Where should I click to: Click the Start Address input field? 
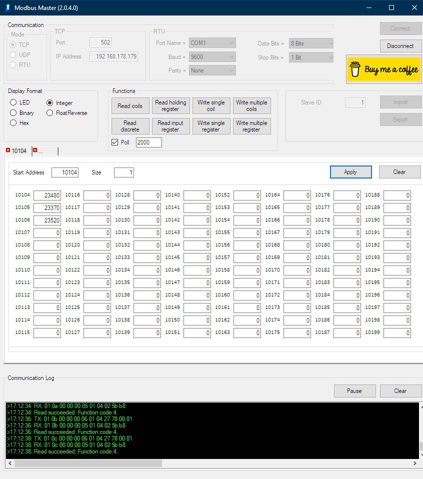[x=65, y=172]
